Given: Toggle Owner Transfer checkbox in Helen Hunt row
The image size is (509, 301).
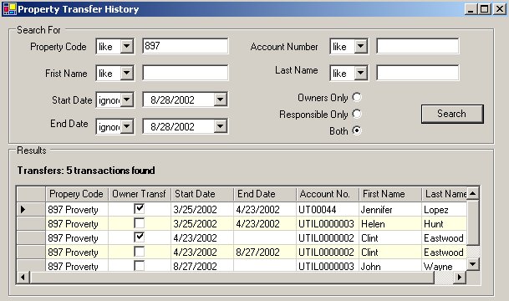Looking at the screenshot, I should (140, 223).
